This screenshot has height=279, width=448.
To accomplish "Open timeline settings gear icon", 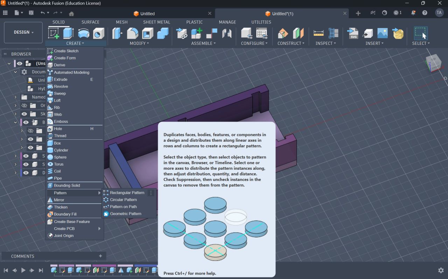I will click(441, 270).
